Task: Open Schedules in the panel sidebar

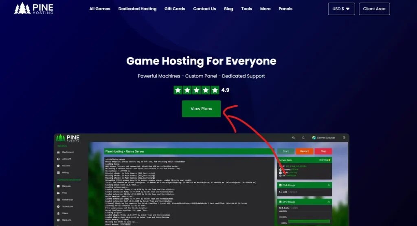Action: 65,206
